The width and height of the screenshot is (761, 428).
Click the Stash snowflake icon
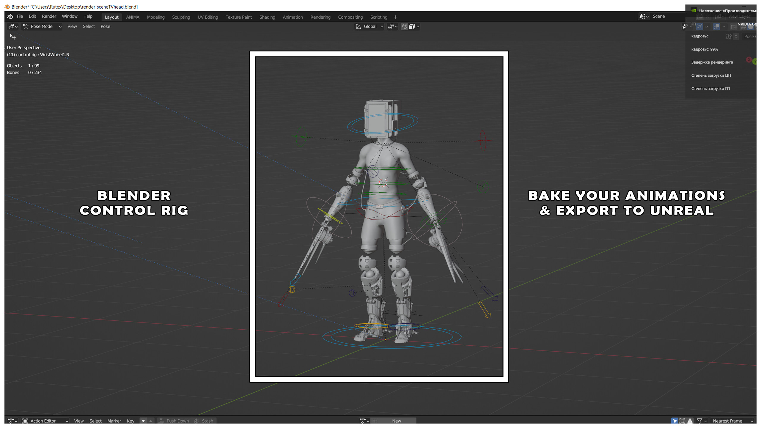click(196, 421)
